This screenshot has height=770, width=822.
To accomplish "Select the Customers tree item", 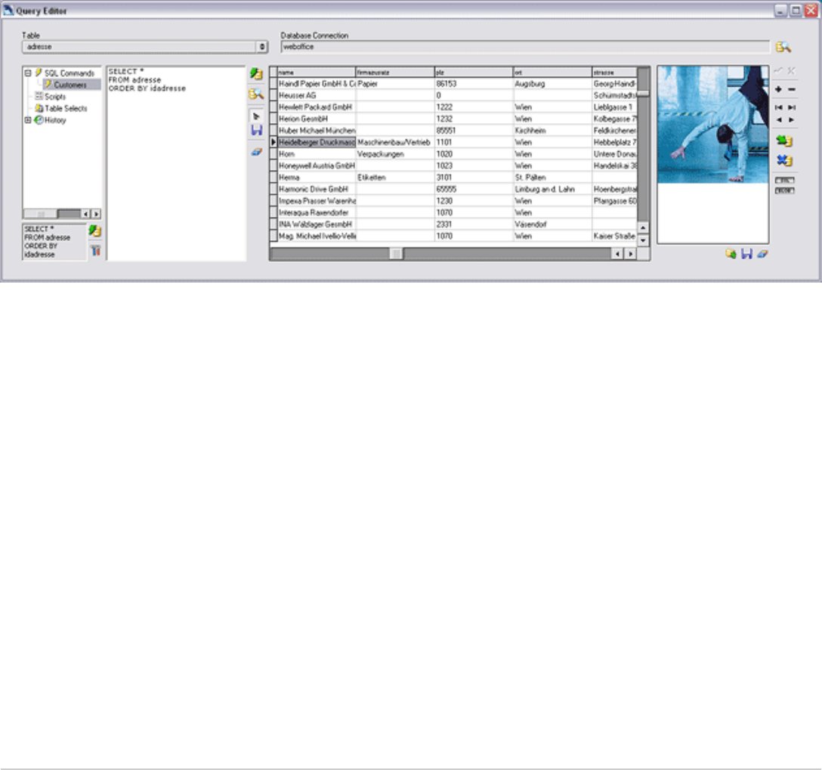I will coord(70,85).
